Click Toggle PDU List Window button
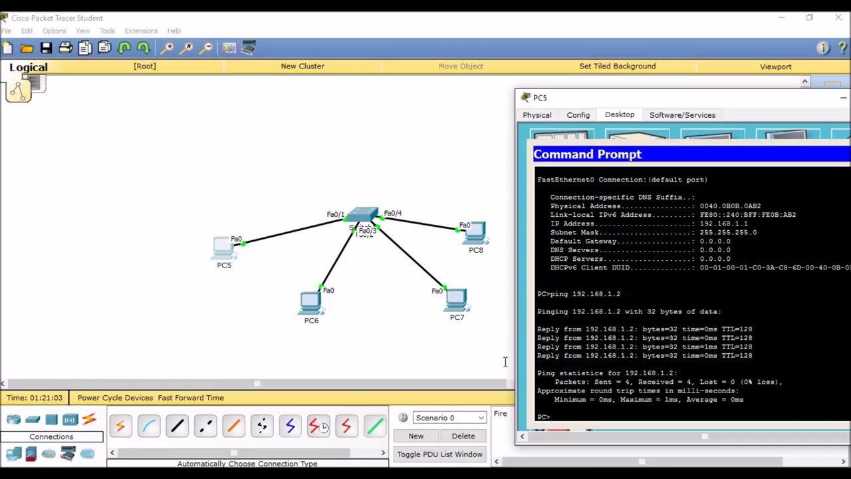This screenshot has height=479, width=851. tap(439, 454)
